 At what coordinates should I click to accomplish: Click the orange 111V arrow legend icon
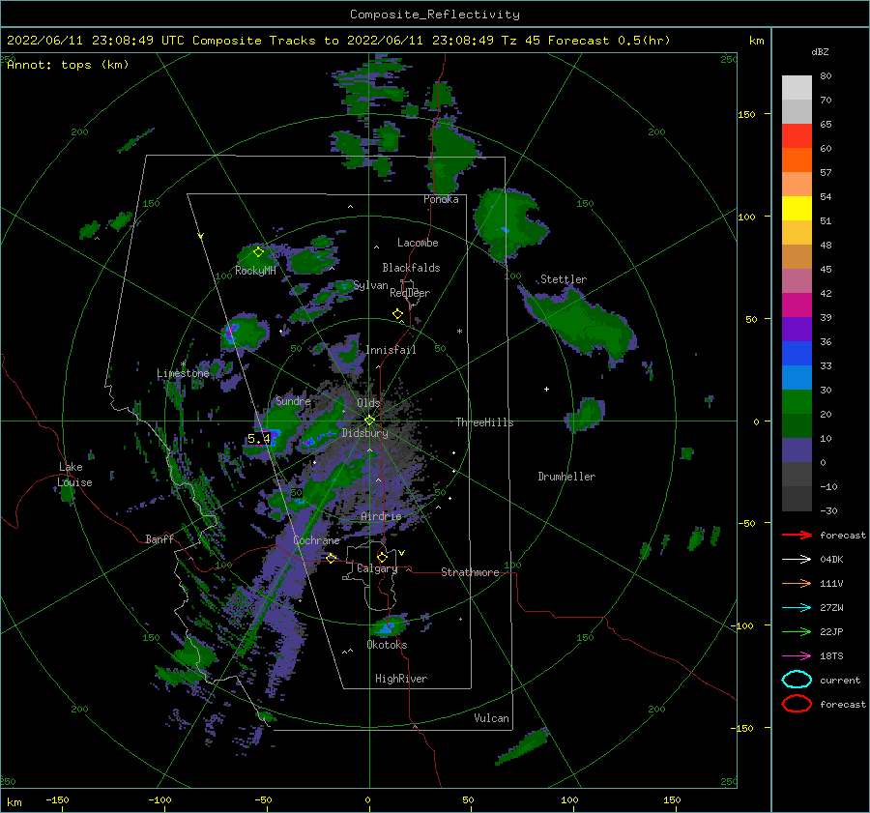pyautogui.click(x=797, y=583)
